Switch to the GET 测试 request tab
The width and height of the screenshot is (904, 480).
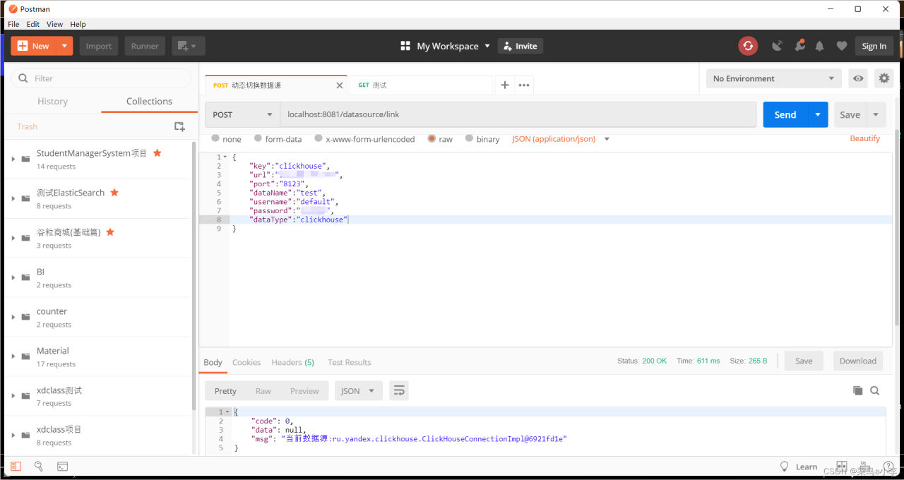[421, 85]
